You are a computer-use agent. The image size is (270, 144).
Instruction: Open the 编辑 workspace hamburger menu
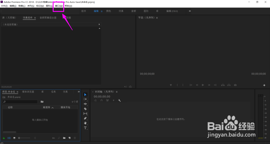[x=102, y=11]
